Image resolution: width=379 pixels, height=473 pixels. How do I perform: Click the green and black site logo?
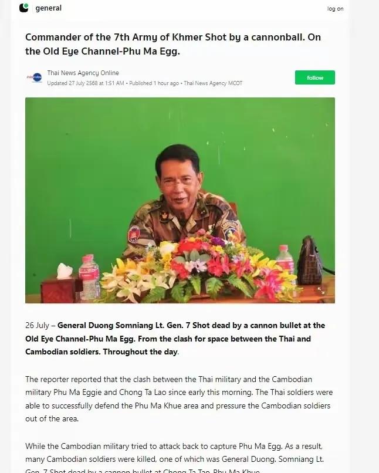[24, 8]
